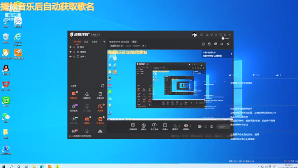The image size is (298, 168).
Task: Click the skin shirt icon in title bar
Action: (212, 35)
